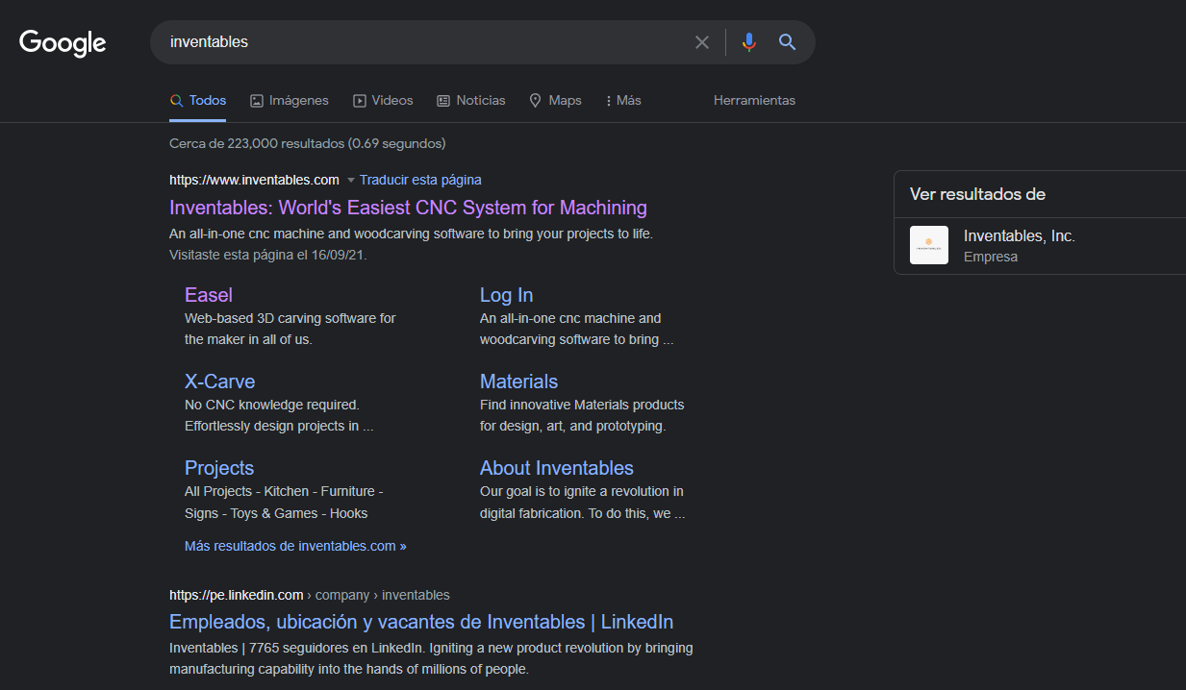
Task: Start voice search with microphone icon
Action: click(x=749, y=42)
